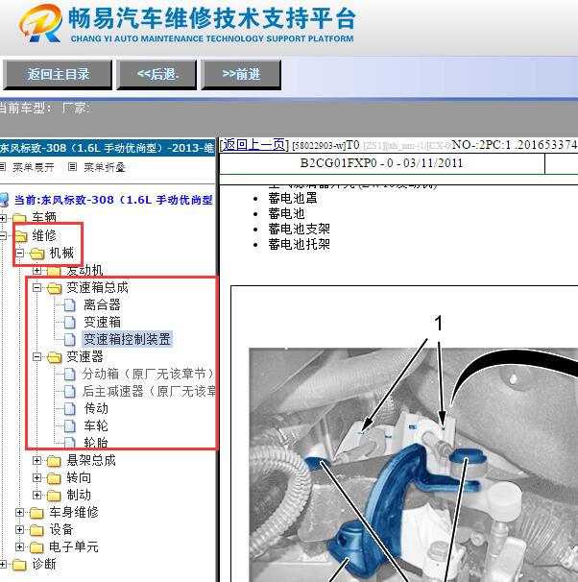Click the 车轮 document icon
This screenshot has width=578, height=582.
coord(70,425)
